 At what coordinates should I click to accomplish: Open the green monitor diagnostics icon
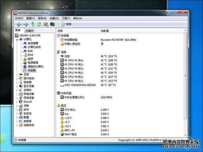tap(52, 24)
